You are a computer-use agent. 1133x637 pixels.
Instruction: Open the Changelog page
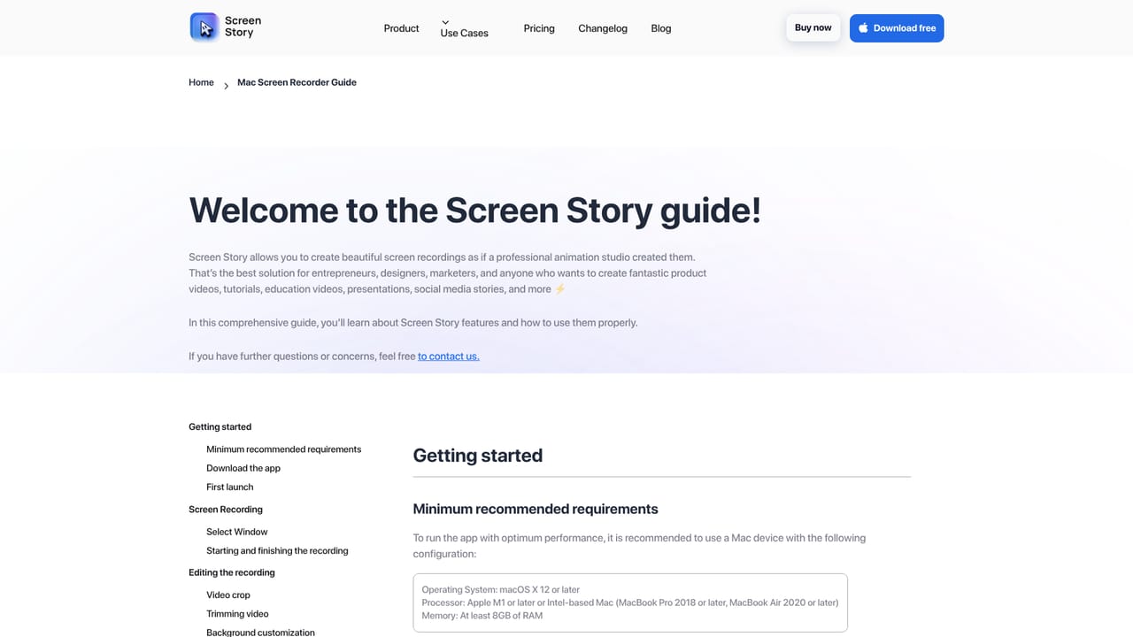click(603, 28)
